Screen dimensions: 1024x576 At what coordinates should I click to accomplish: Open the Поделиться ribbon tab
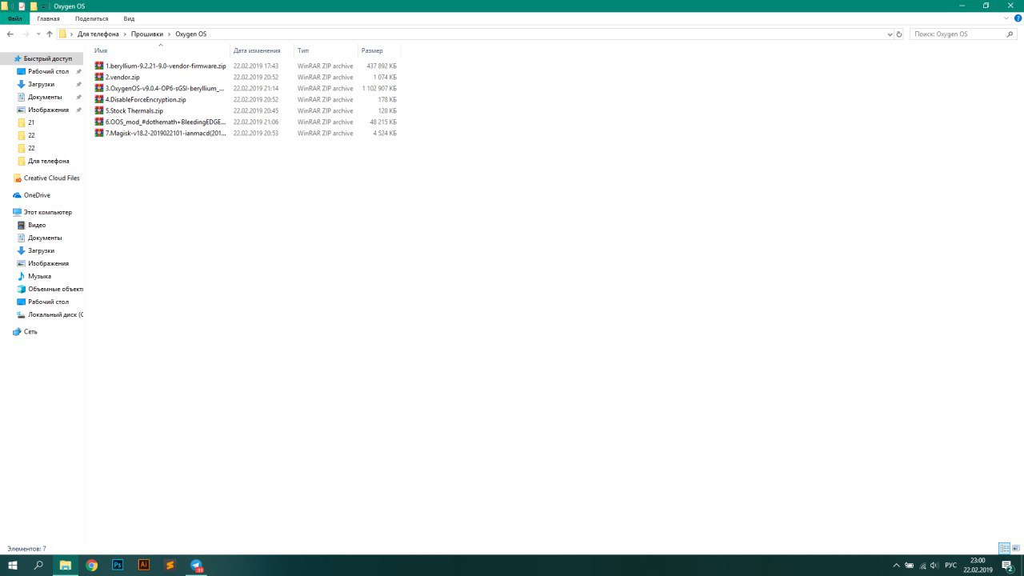click(x=91, y=18)
